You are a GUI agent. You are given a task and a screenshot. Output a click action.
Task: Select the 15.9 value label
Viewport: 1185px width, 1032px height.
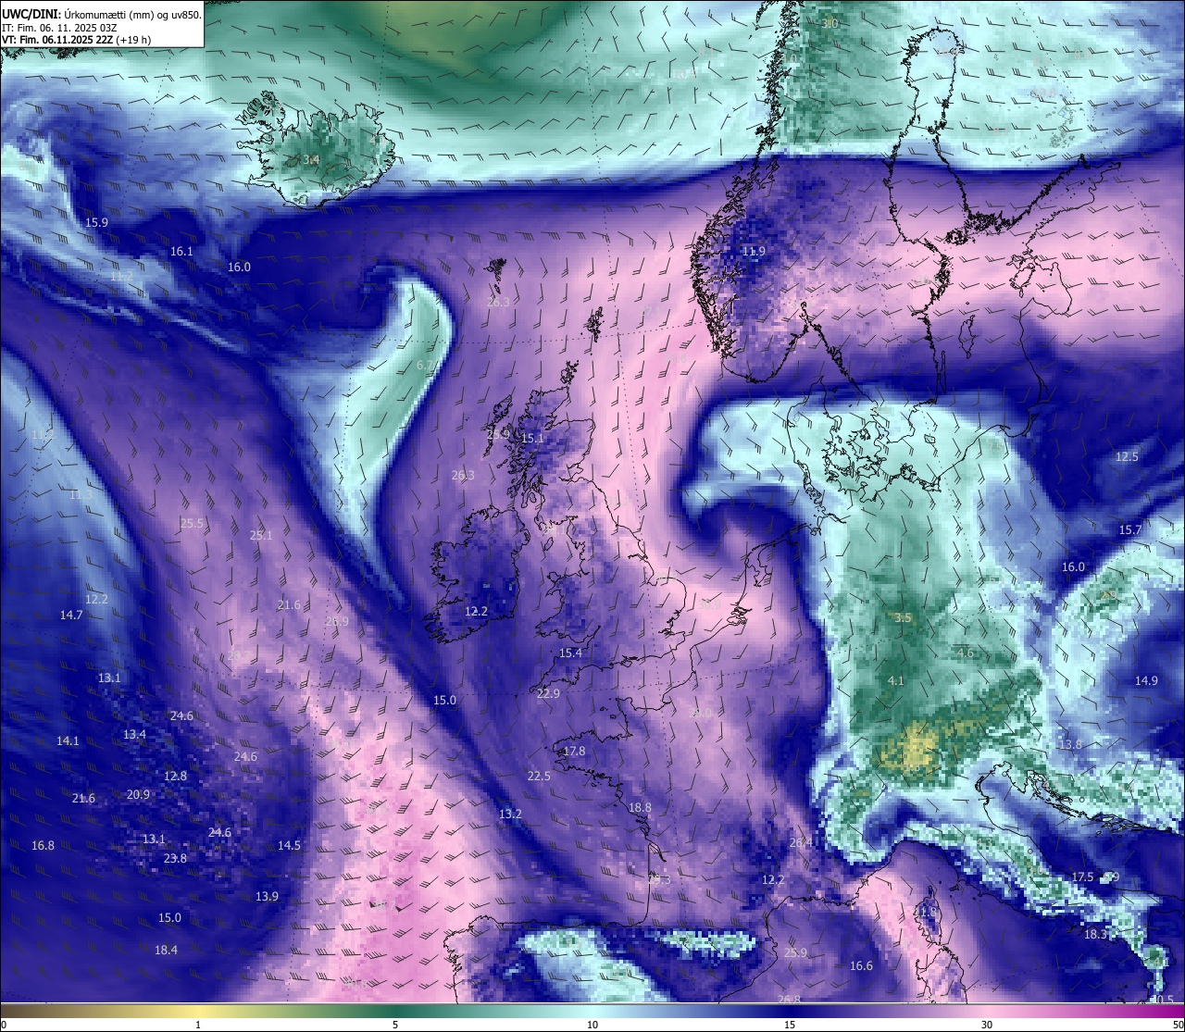(96, 222)
